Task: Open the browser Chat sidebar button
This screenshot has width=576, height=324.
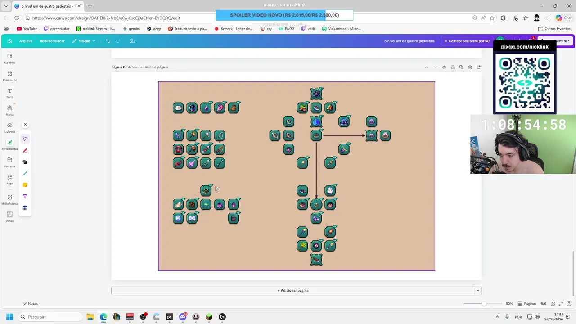Action: pos(564,18)
